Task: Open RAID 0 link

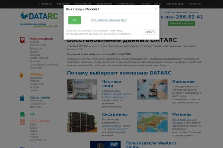Action: (33, 124)
